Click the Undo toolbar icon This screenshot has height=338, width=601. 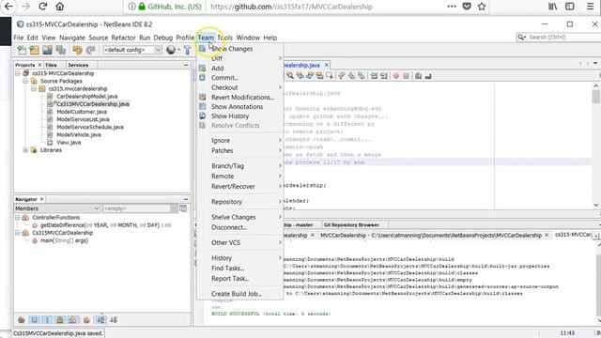[x=77, y=50]
